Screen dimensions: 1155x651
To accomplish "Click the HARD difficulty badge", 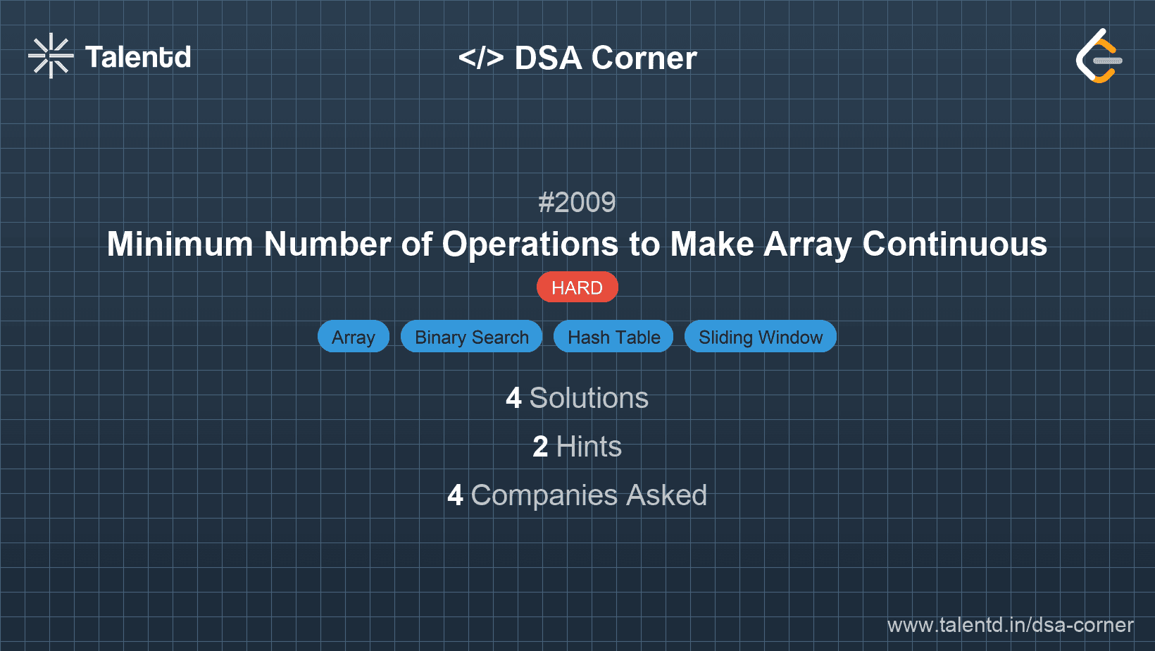I will (x=577, y=287).
